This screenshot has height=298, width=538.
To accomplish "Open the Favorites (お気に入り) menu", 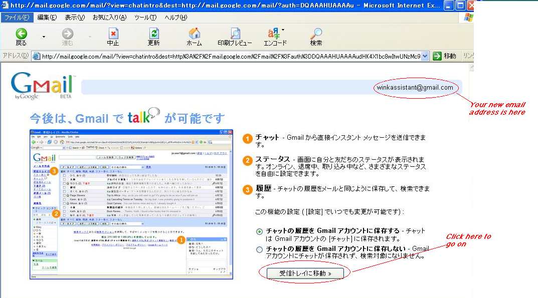I will pyautogui.click(x=109, y=18).
